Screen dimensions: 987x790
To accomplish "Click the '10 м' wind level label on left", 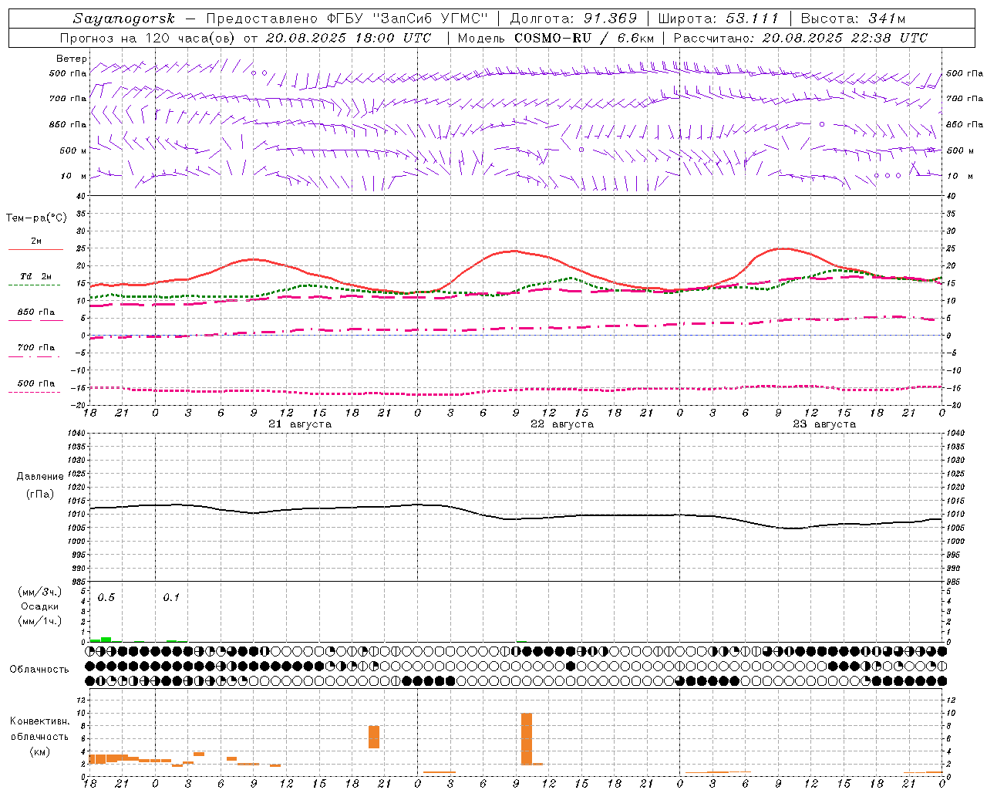I will [74, 176].
